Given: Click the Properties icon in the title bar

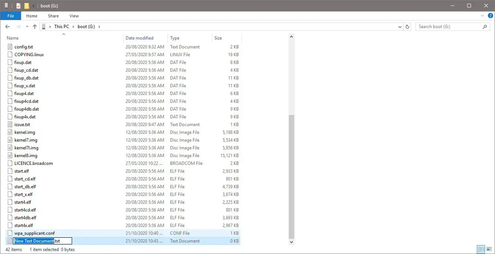Looking at the screenshot, I should 18,6.
